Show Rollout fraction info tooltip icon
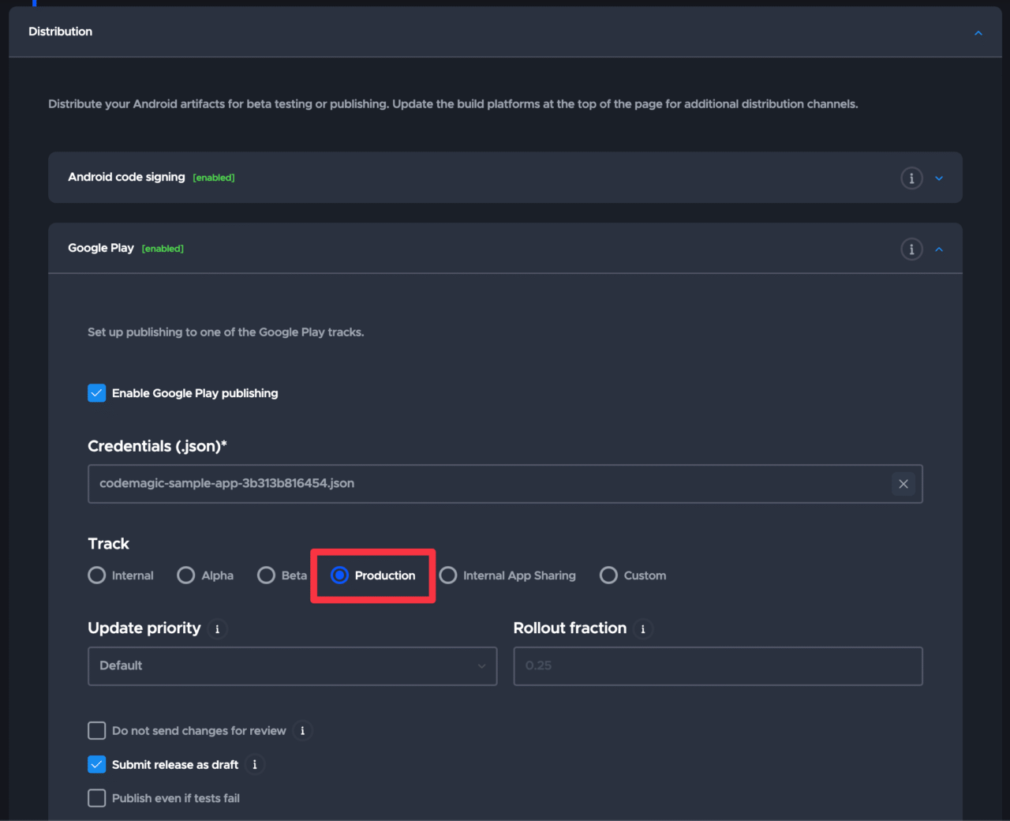Screen dimensions: 1010x821 [643, 629]
